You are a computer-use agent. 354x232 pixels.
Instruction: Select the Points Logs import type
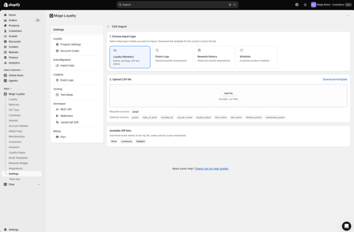(x=172, y=57)
